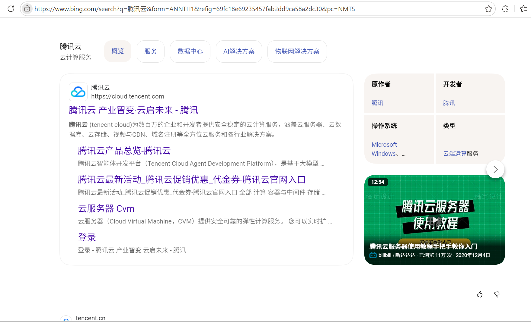
Task: Click the browser reload icon
Action: tap(11, 9)
